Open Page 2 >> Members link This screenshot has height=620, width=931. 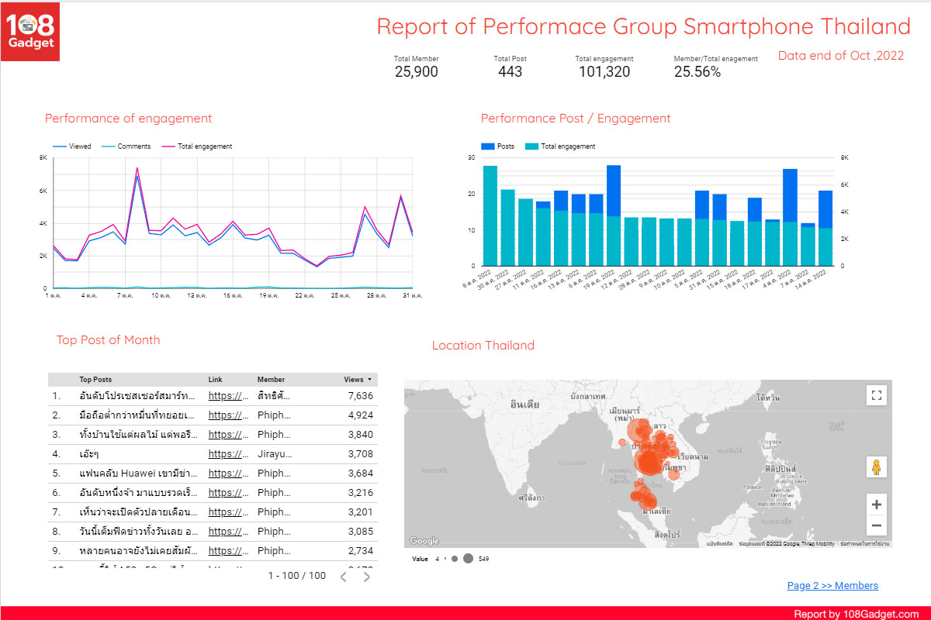(x=832, y=585)
